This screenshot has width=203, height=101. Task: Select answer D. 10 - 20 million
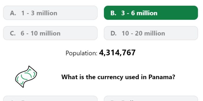tap(151, 33)
